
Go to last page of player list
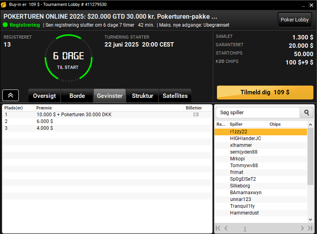310,228
